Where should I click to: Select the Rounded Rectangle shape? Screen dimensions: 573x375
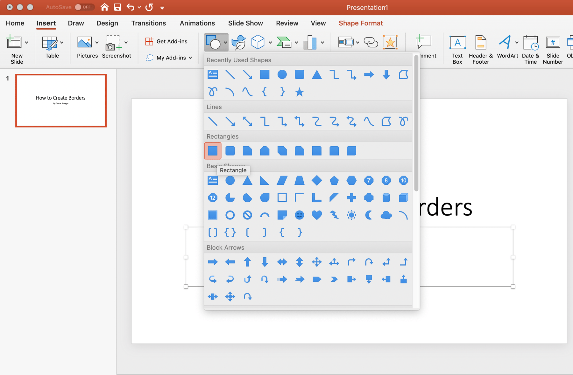pos(230,151)
